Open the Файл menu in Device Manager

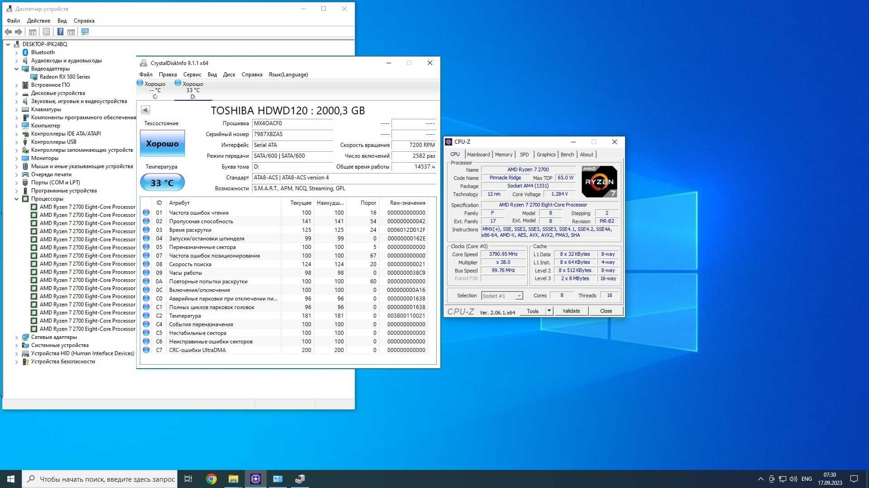[13, 21]
